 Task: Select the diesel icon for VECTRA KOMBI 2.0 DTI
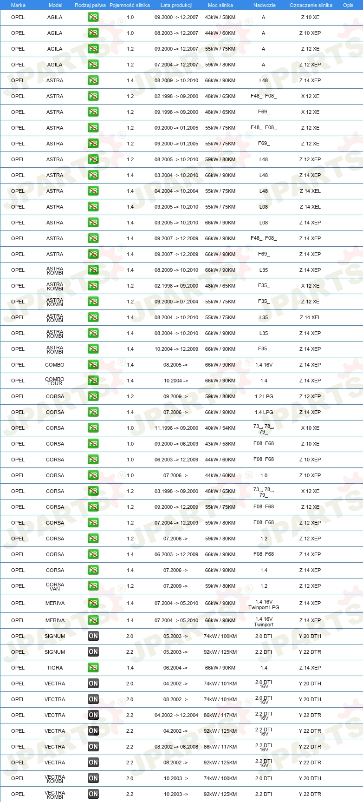tap(93, 778)
